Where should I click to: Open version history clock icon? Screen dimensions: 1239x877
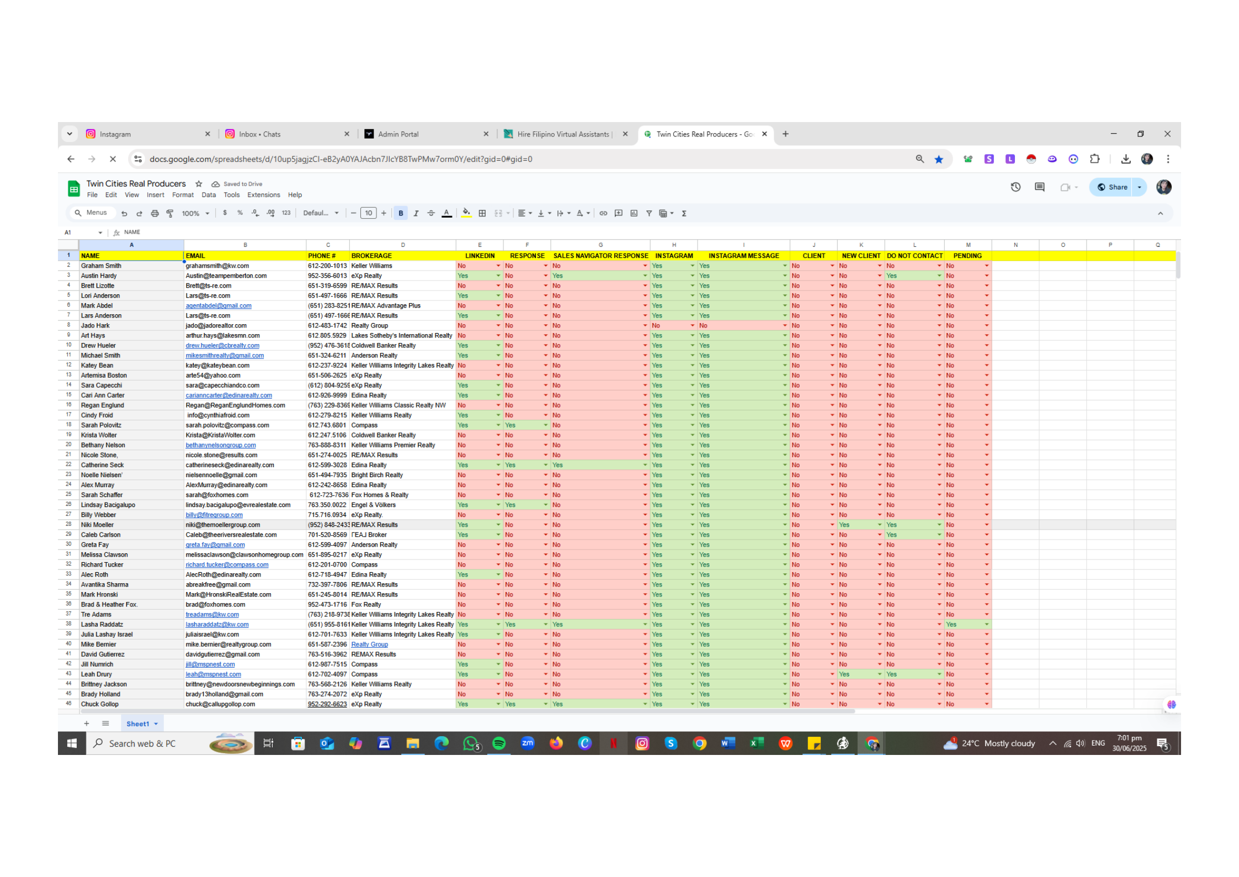(x=1015, y=187)
